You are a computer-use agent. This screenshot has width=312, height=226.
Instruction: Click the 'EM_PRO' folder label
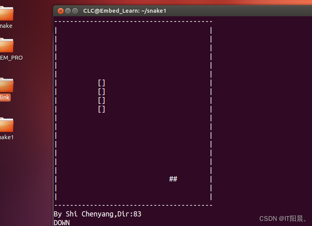[x=11, y=58]
